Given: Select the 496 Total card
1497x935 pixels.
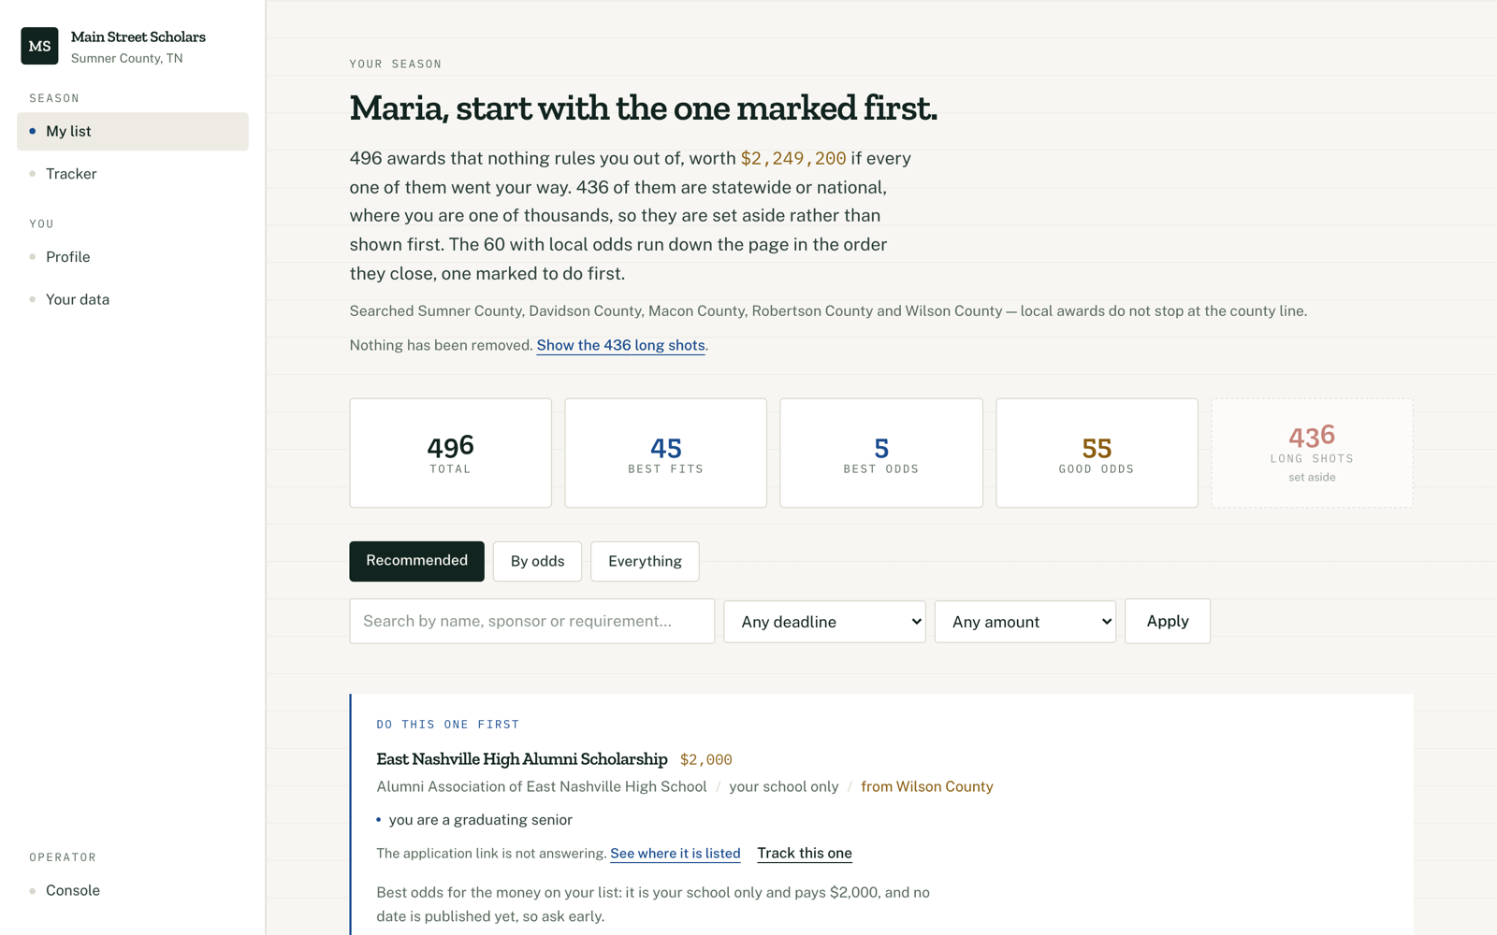Looking at the screenshot, I should 451,453.
